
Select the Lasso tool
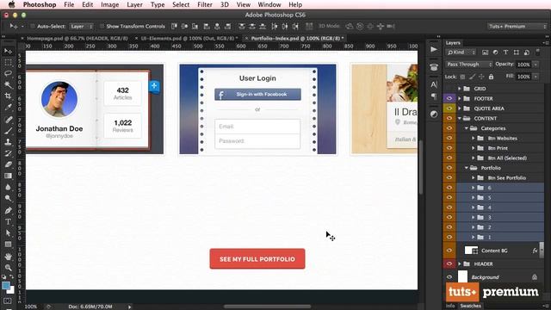pos(8,74)
